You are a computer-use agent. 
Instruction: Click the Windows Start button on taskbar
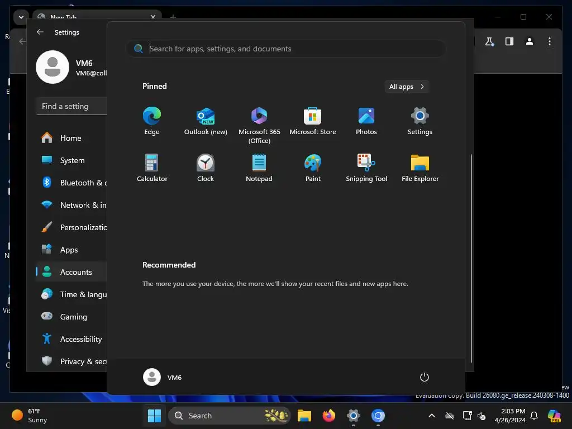[154, 416]
